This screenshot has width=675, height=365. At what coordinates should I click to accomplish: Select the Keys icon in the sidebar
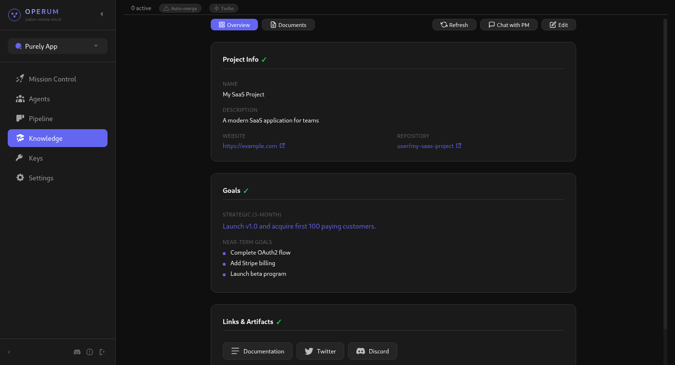tap(20, 158)
